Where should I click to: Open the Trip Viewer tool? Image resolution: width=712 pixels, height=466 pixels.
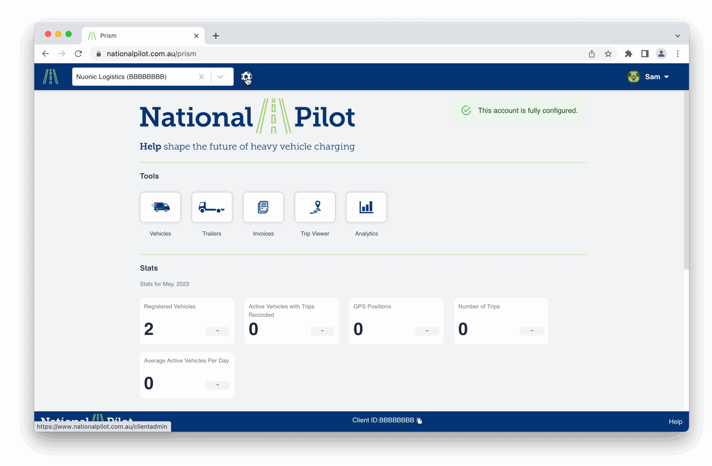[x=315, y=207]
